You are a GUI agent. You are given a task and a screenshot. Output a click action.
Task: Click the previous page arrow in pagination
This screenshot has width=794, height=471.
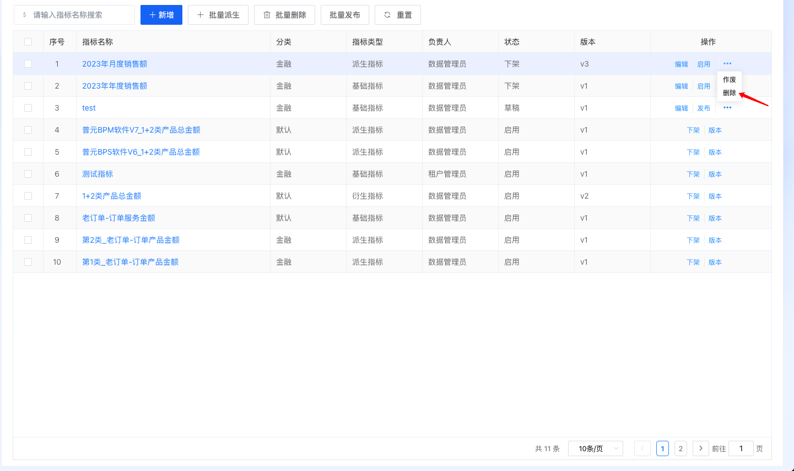pos(642,448)
